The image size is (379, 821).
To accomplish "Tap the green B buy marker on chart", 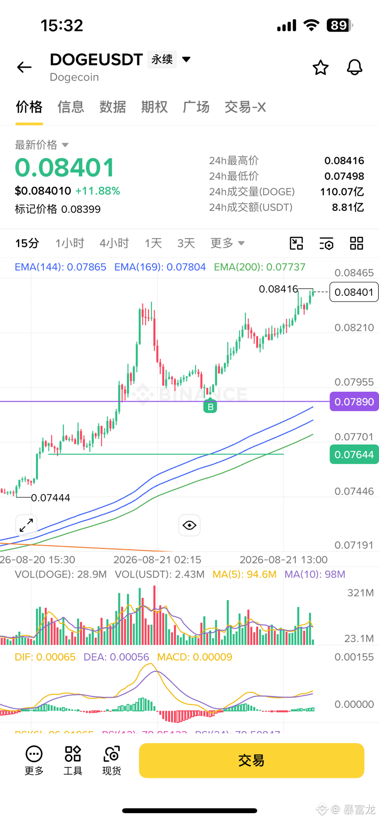I will pyautogui.click(x=210, y=406).
